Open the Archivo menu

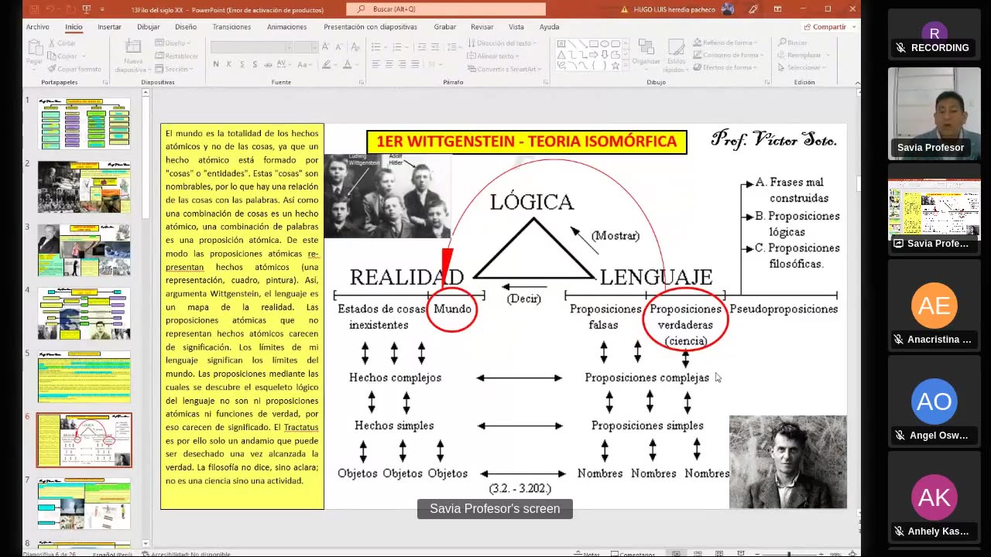click(38, 27)
